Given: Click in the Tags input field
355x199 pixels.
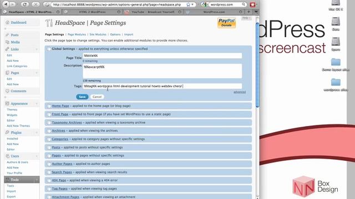Looking at the screenshot, I should pyautogui.click(x=162, y=86).
